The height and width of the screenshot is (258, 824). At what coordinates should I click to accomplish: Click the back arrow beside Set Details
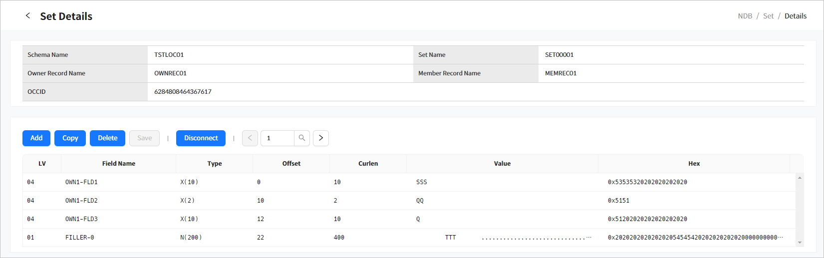[28, 16]
